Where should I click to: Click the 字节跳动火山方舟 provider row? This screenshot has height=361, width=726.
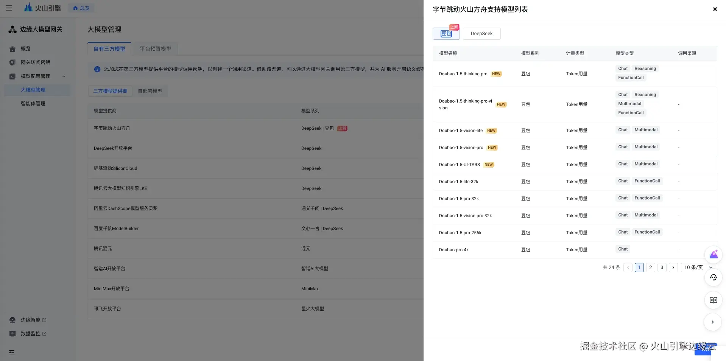tap(256, 128)
